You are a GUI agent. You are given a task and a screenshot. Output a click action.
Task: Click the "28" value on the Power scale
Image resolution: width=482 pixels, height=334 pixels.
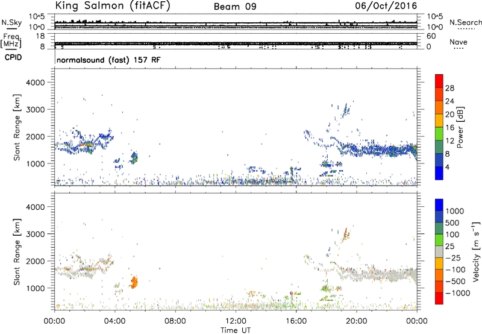pos(449,88)
